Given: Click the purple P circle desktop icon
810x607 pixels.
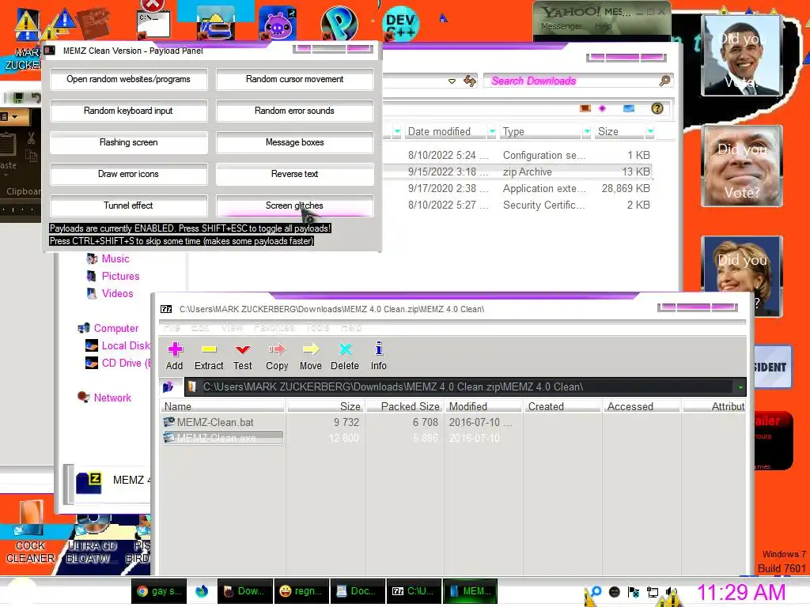Looking at the screenshot, I should [339, 23].
